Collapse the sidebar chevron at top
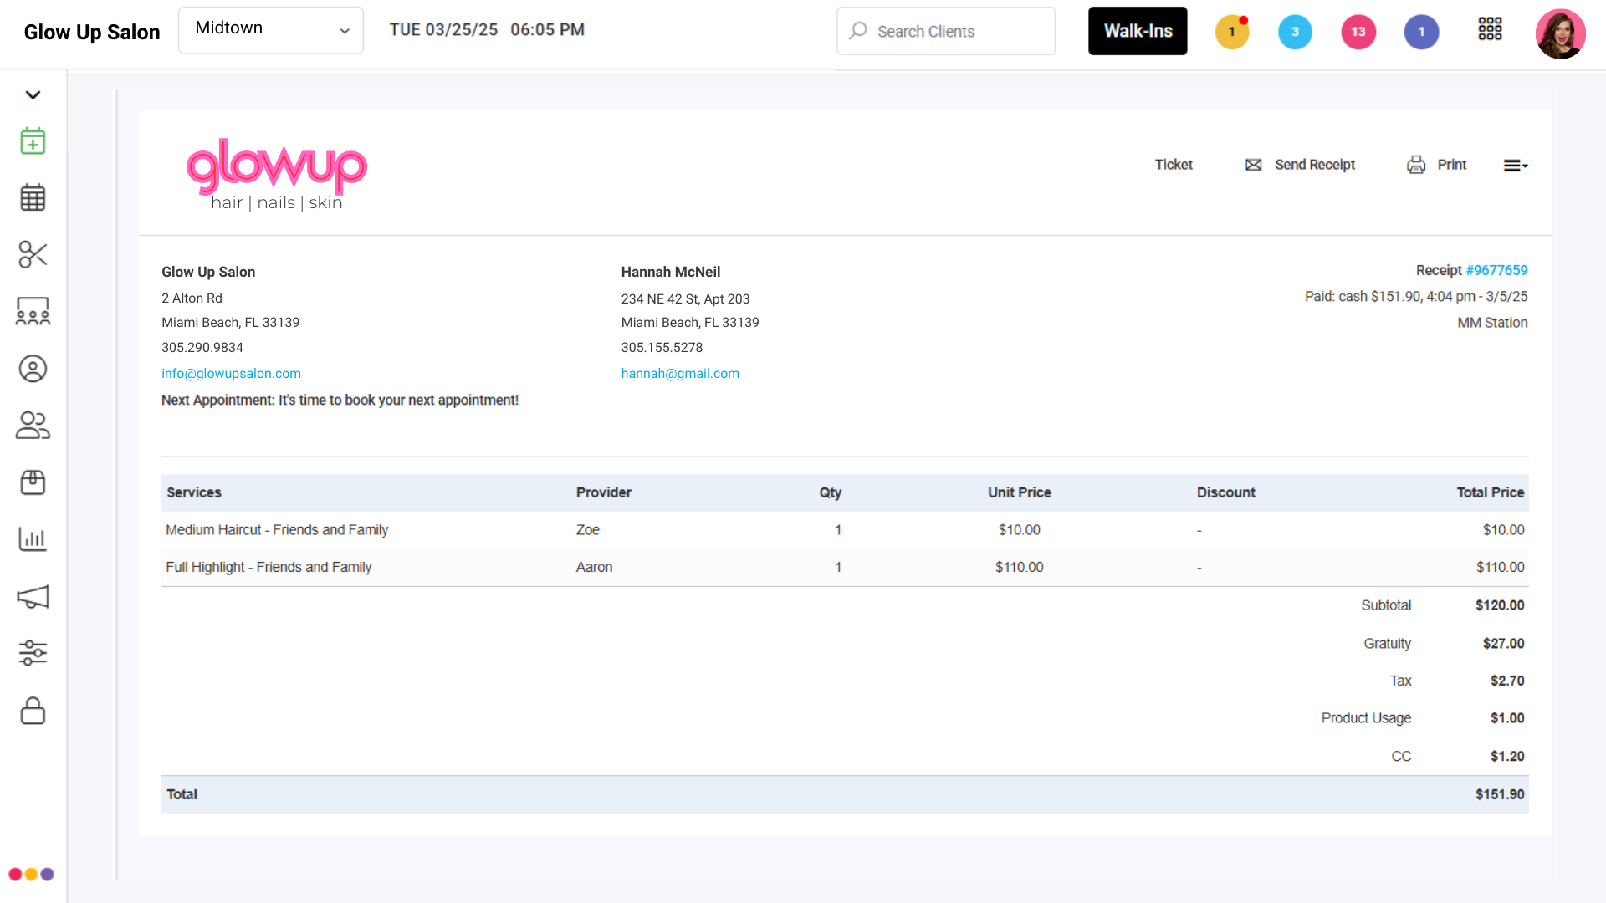 (x=33, y=94)
